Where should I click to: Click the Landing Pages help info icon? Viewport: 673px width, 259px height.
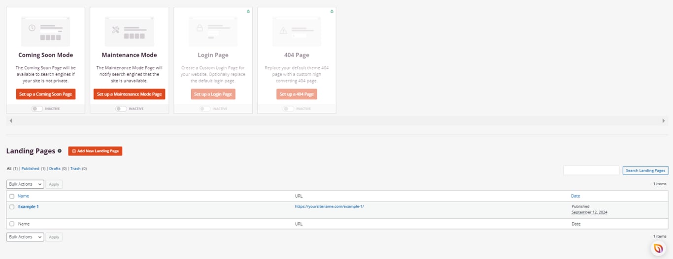click(x=60, y=151)
